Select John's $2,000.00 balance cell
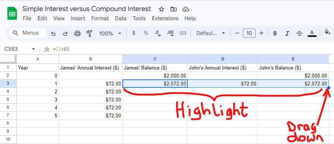The image size is (334, 144). [x=293, y=76]
